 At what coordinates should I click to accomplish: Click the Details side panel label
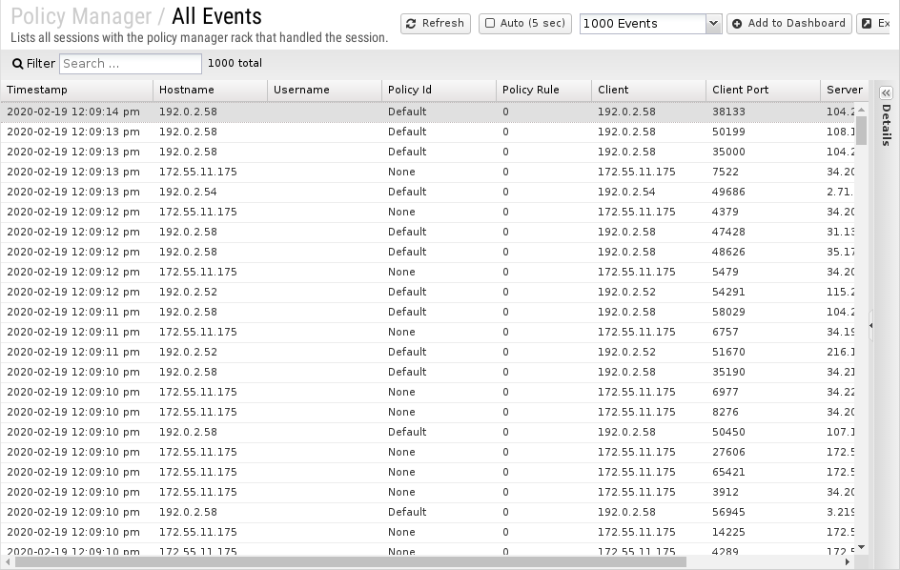887,125
